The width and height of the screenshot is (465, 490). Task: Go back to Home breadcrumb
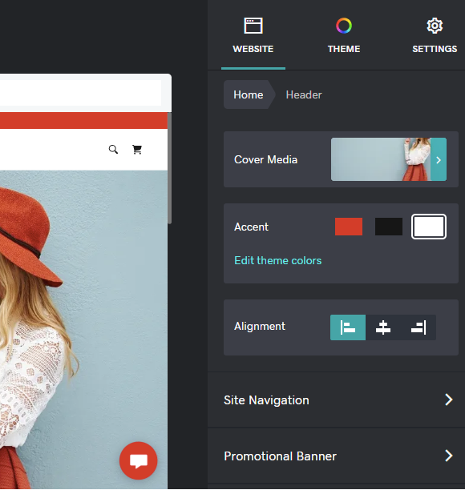point(249,94)
